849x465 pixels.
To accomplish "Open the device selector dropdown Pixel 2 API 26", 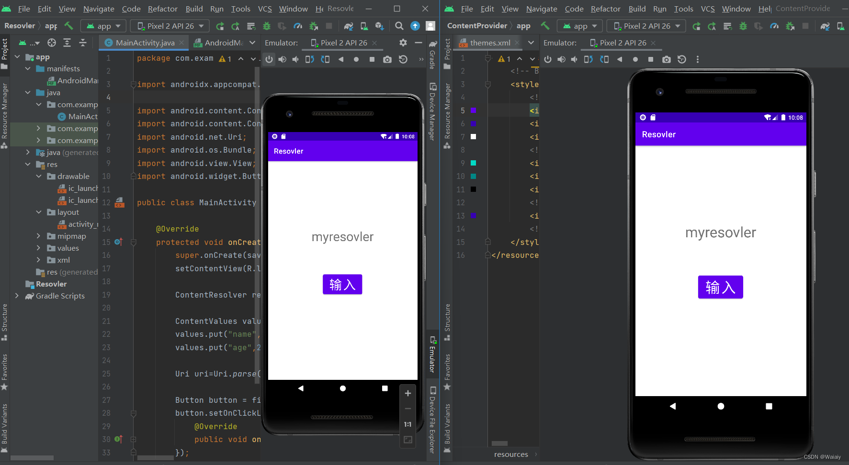I will pos(170,26).
